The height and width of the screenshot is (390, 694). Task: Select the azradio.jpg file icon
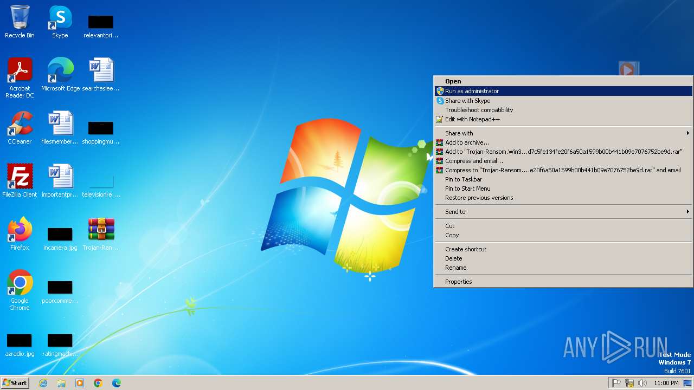(x=20, y=343)
